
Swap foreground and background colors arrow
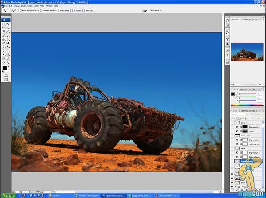pos(8,66)
